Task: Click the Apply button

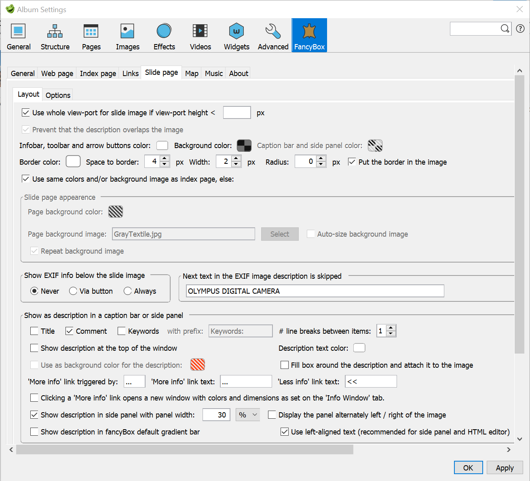Action: click(x=505, y=468)
